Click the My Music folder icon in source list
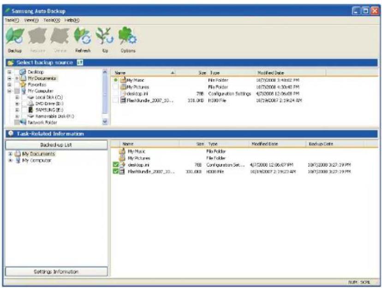The width and height of the screenshot is (382, 288). pyautogui.click(x=123, y=80)
